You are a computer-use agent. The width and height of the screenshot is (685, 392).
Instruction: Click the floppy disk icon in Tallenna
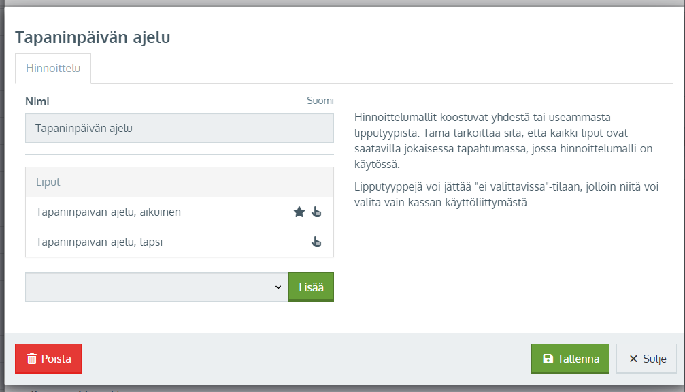point(548,359)
